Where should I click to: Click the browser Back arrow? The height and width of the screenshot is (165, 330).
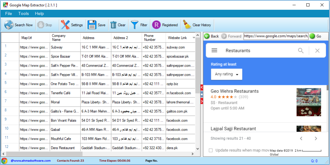pos(207,36)
